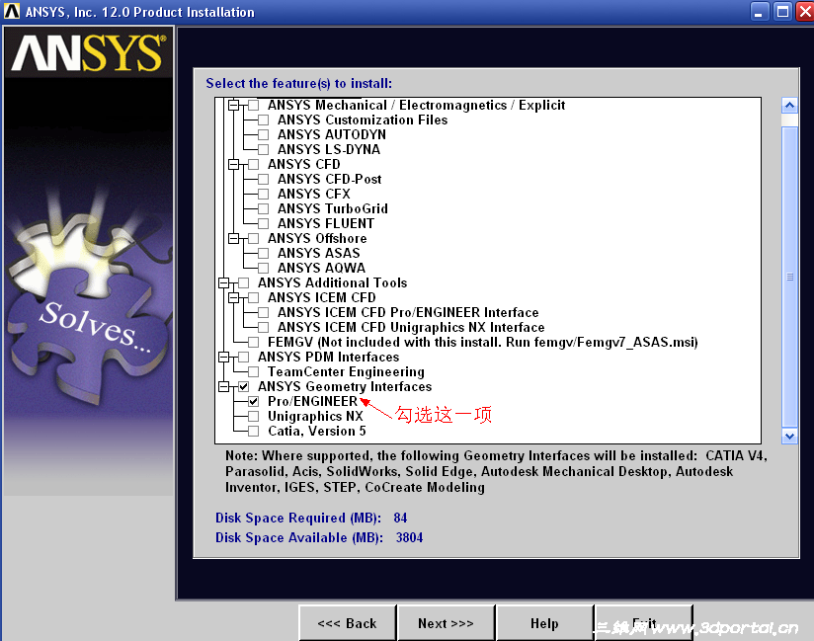
Task: Close the ANSYS installation window
Action: point(805,12)
